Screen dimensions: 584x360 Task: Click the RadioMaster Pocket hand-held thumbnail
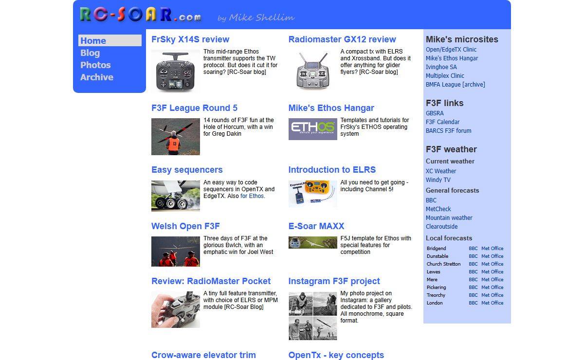click(176, 309)
